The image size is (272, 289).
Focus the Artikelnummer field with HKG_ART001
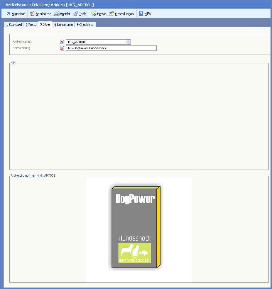tap(96, 42)
